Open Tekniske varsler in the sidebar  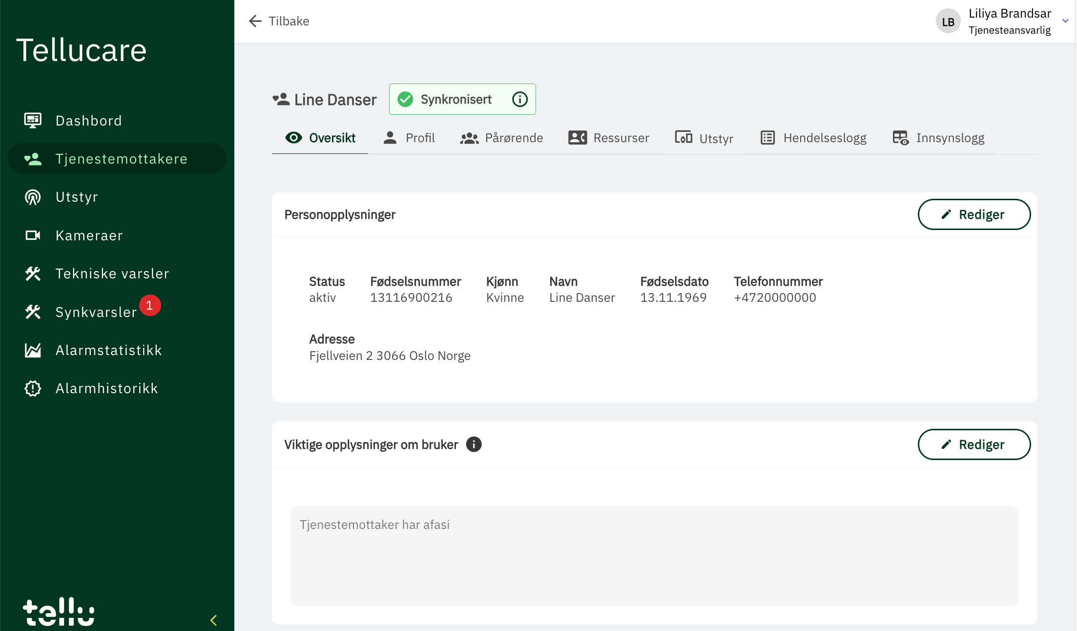tap(117, 273)
